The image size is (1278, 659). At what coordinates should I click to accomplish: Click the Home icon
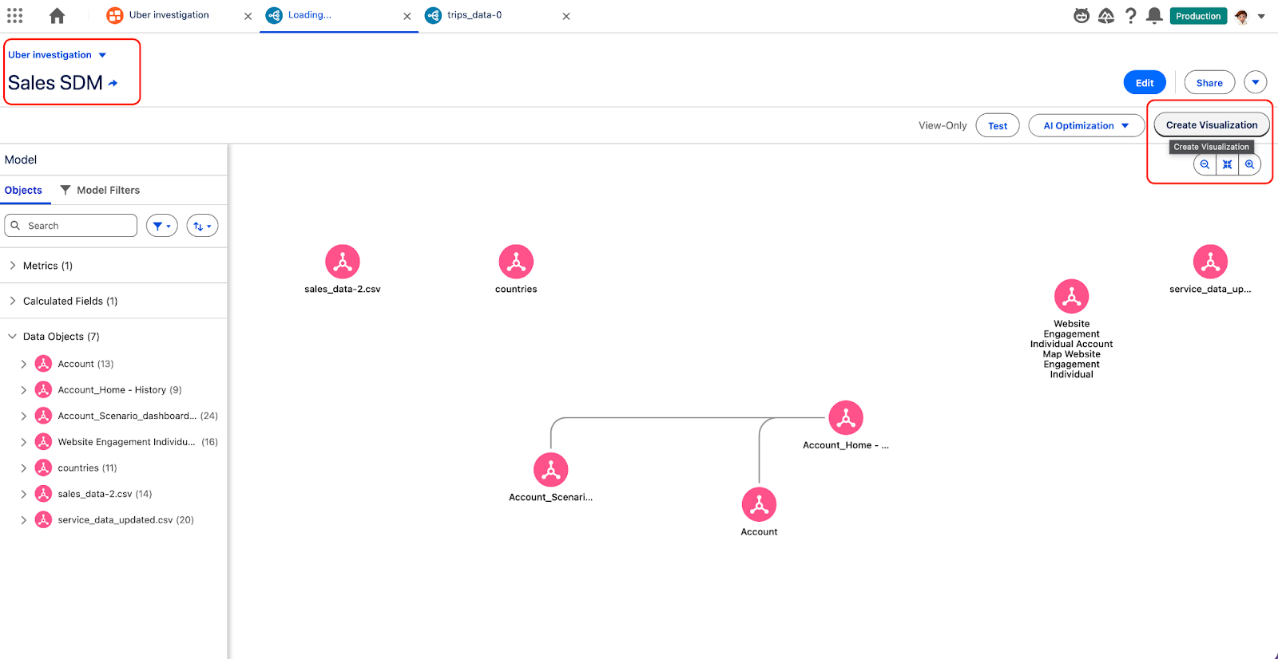tap(57, 16)
